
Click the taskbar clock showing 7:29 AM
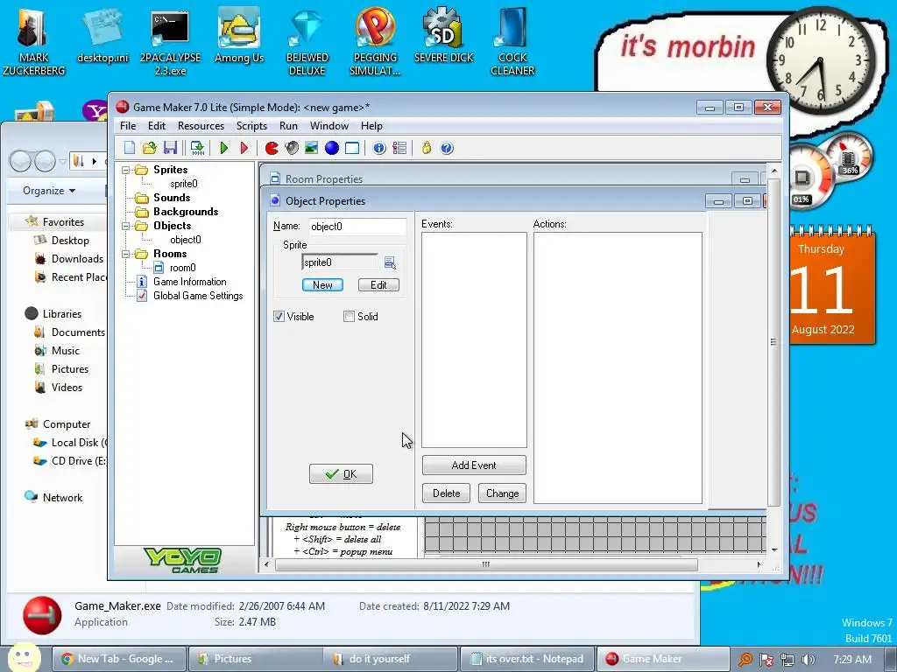pos(851,660)
